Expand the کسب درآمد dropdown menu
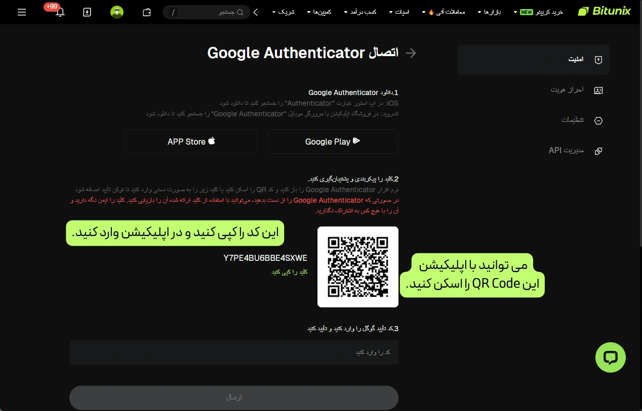The width and height of the screenshot is (642, 411). click(x=360, y=12)
